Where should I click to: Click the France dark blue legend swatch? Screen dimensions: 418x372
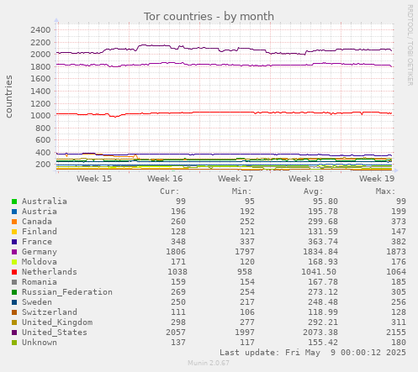(14, 242)
